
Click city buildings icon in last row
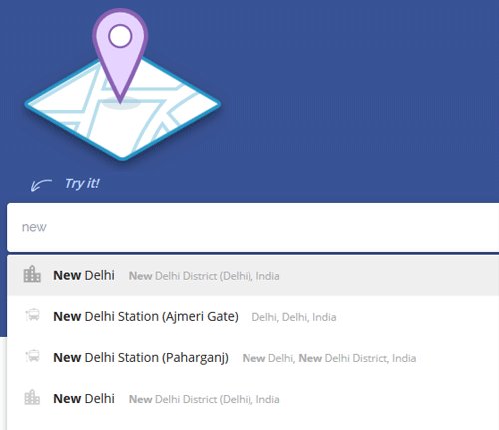32,397
